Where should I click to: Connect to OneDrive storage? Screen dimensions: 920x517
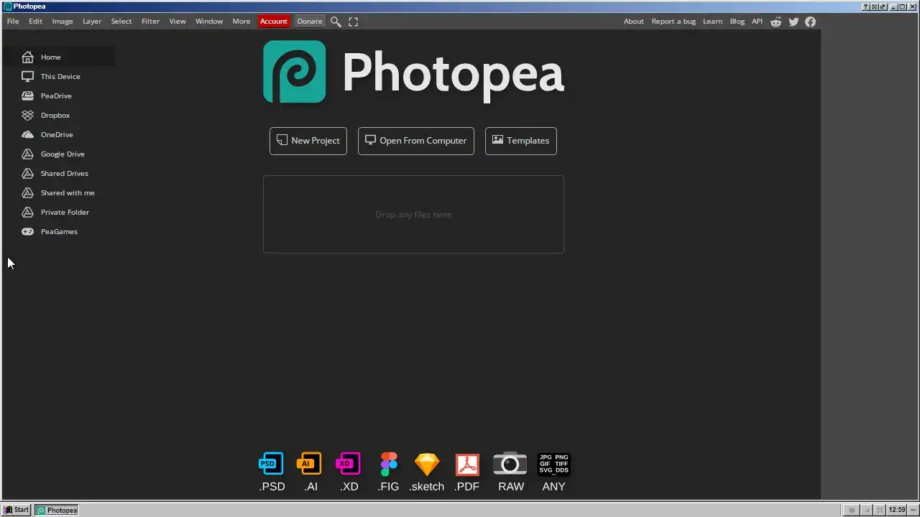(x=59, y=134)
